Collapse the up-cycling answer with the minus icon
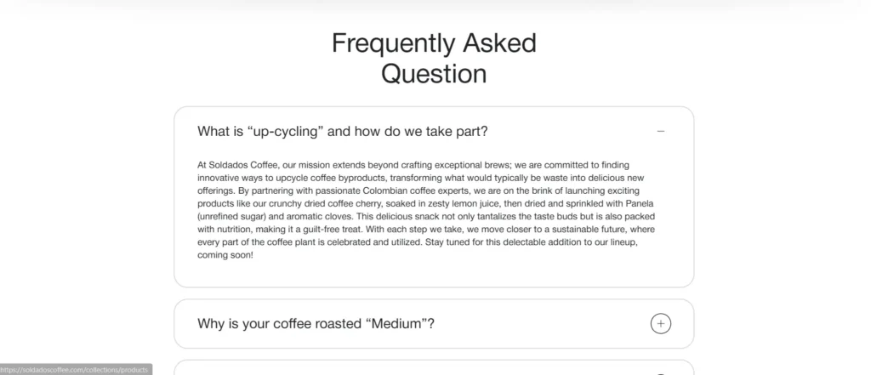 click(661, 132)
